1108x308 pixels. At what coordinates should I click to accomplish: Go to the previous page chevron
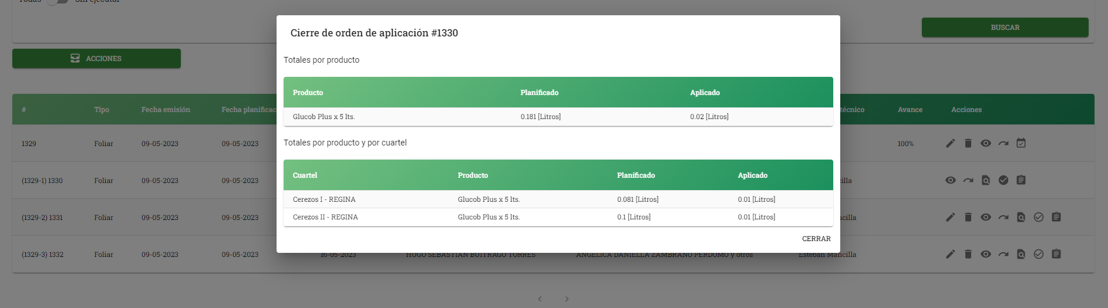point(540,299)
